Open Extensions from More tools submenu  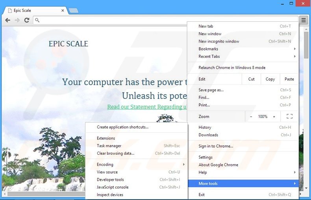137,138
